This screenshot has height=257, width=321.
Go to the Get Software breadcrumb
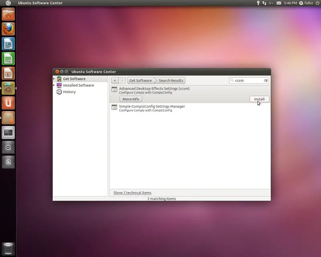pos(140,81)
